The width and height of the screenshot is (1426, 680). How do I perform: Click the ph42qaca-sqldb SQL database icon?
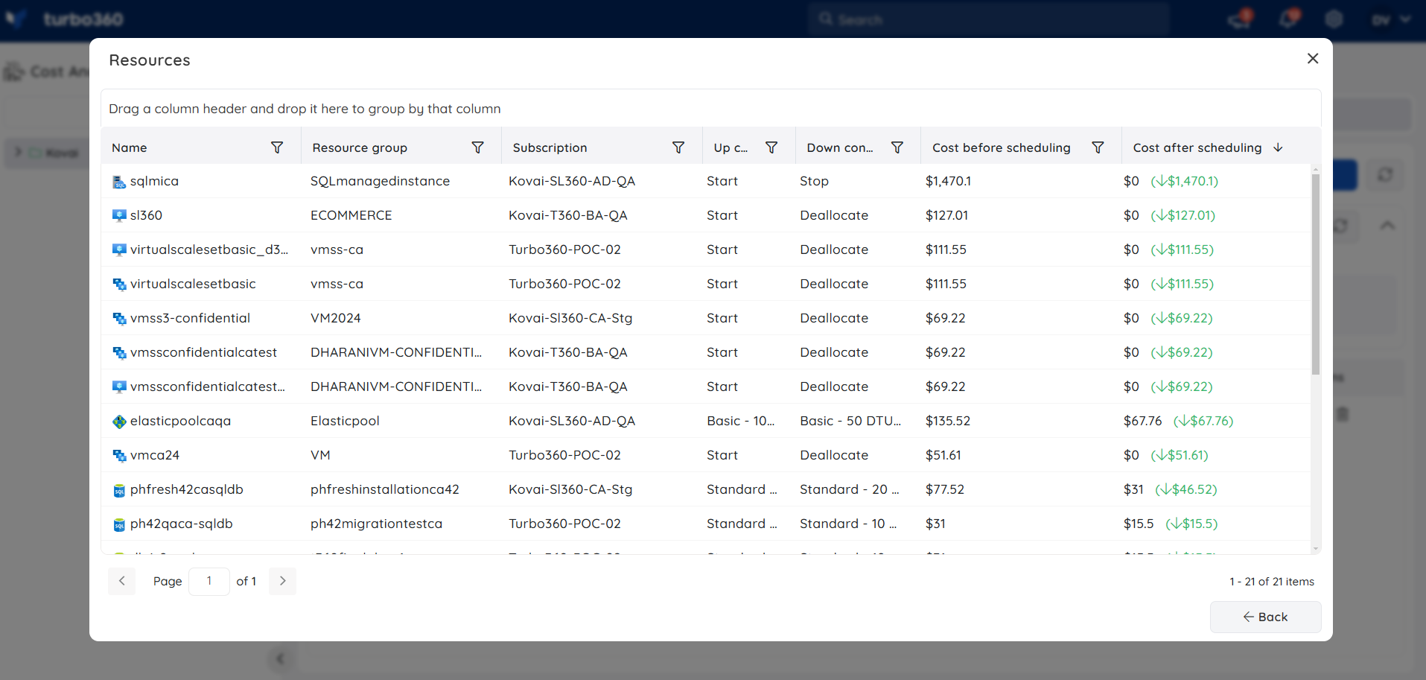[119, 524]
